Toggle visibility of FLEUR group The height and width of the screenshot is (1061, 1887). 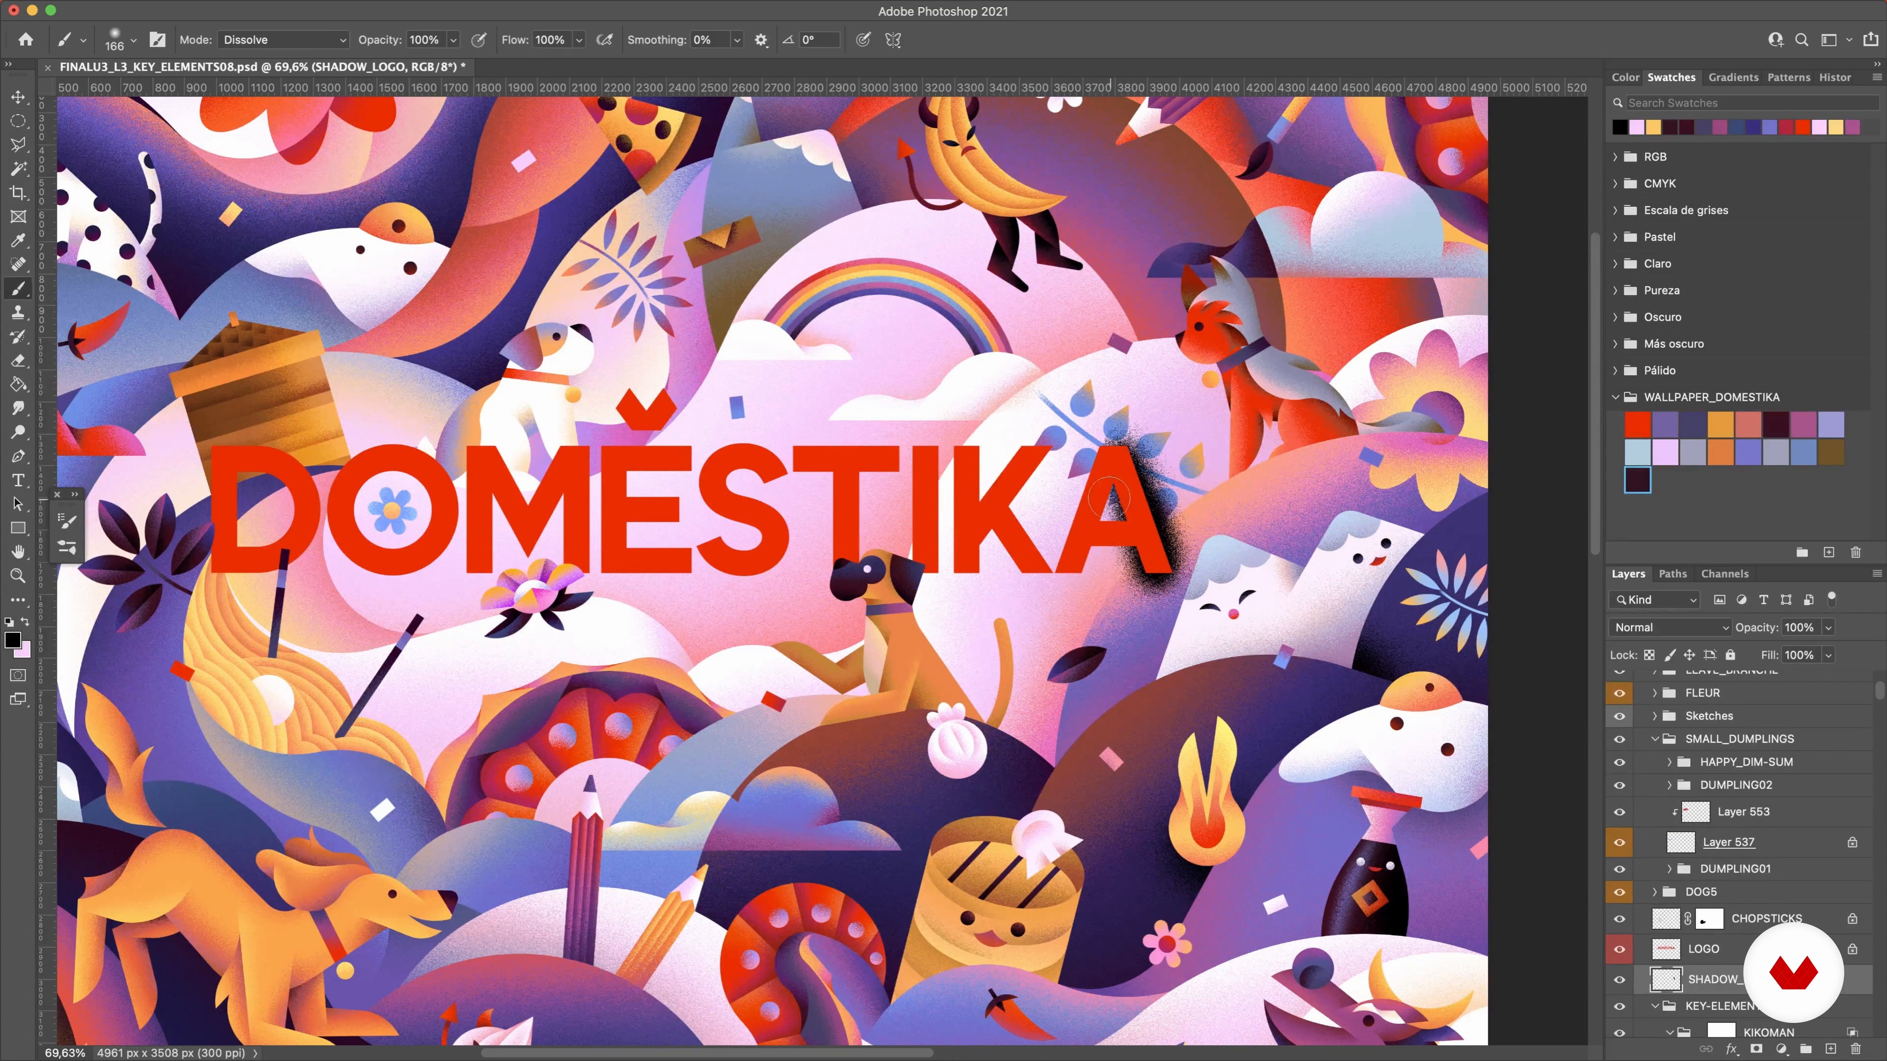point(1619,693)
